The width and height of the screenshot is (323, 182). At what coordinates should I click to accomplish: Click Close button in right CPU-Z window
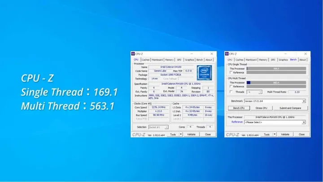(x=302, y=134)
